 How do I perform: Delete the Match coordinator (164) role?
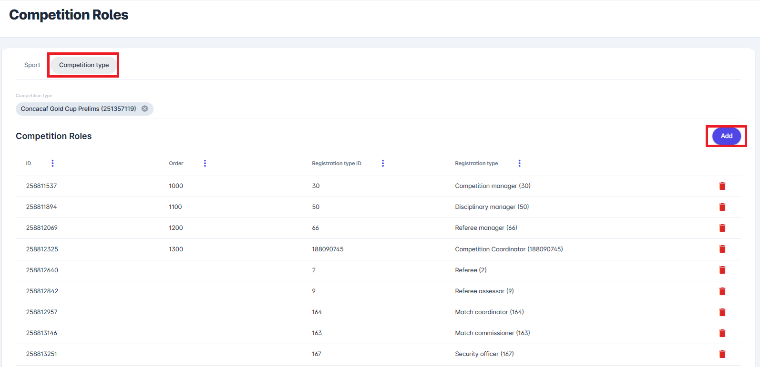point(722,312)
